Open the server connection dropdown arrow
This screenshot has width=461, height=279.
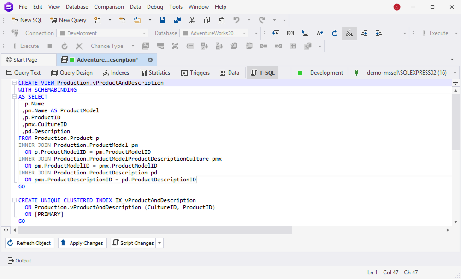pyautogui.click(x=455, y=73)
